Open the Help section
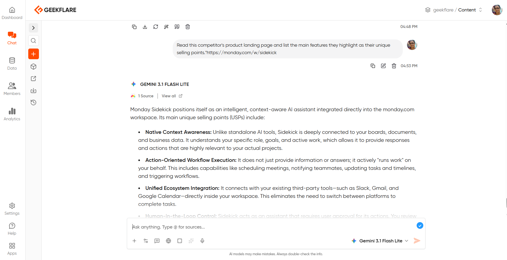The image size is (507, 260). (x=12, y=229)
